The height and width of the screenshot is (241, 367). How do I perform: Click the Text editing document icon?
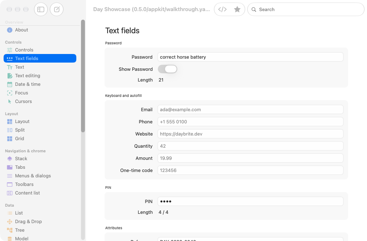10,76
